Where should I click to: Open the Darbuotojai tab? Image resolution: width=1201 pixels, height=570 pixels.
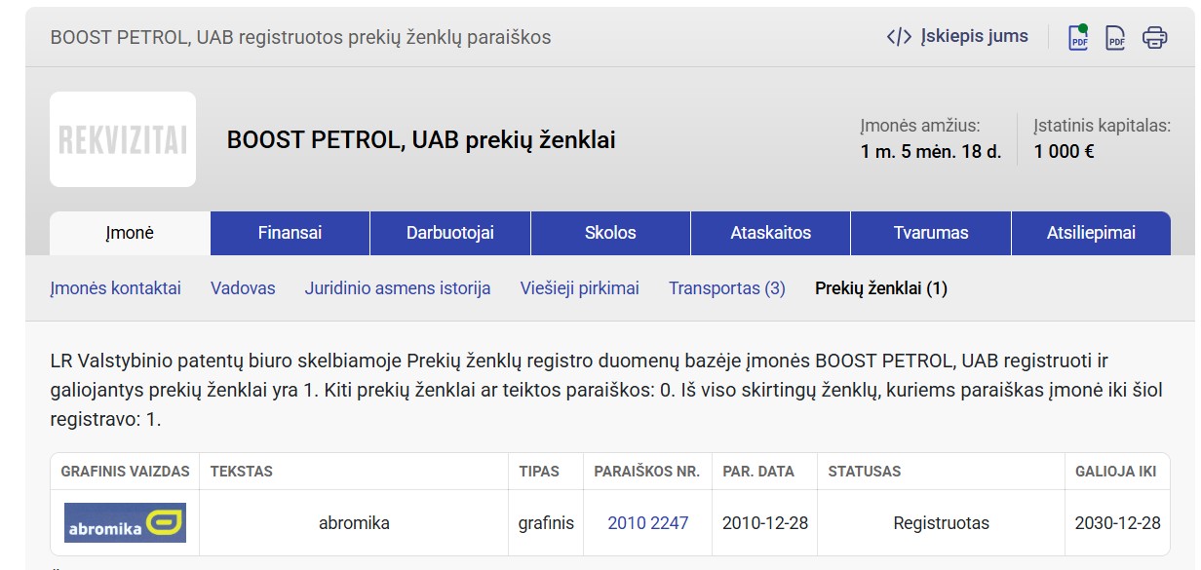tap(450, 233)
